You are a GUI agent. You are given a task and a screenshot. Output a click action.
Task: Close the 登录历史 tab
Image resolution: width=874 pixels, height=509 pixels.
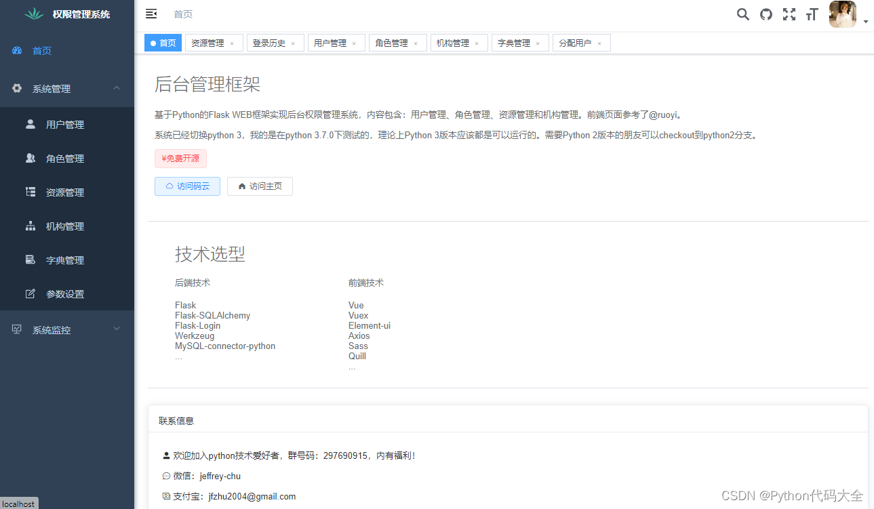tap(293, 43)
